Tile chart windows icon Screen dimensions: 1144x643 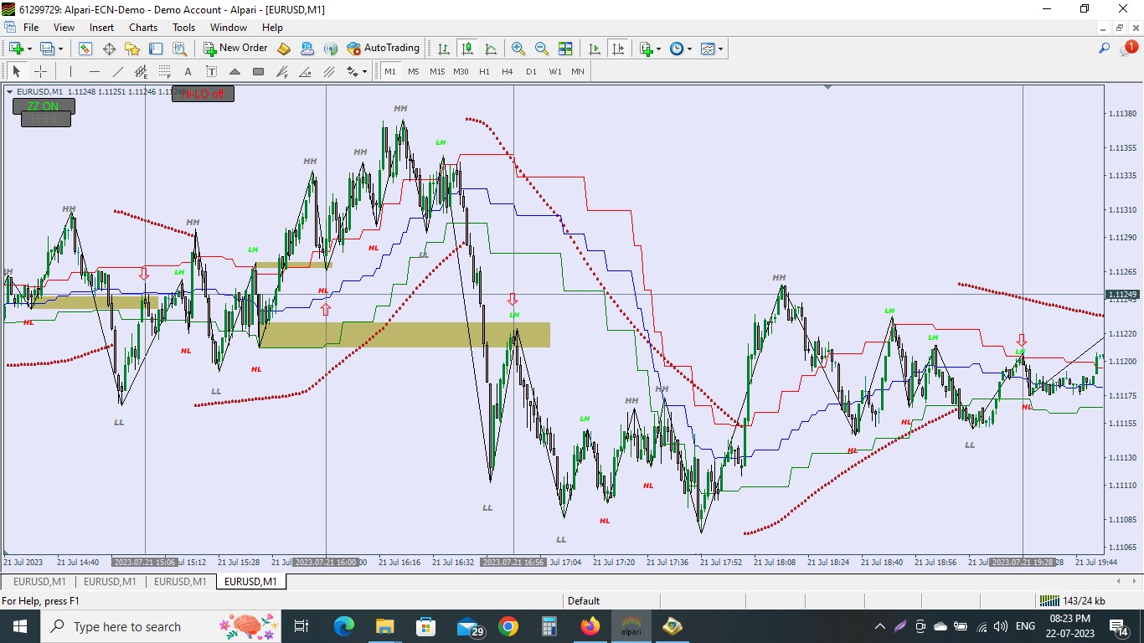[565, 49]
